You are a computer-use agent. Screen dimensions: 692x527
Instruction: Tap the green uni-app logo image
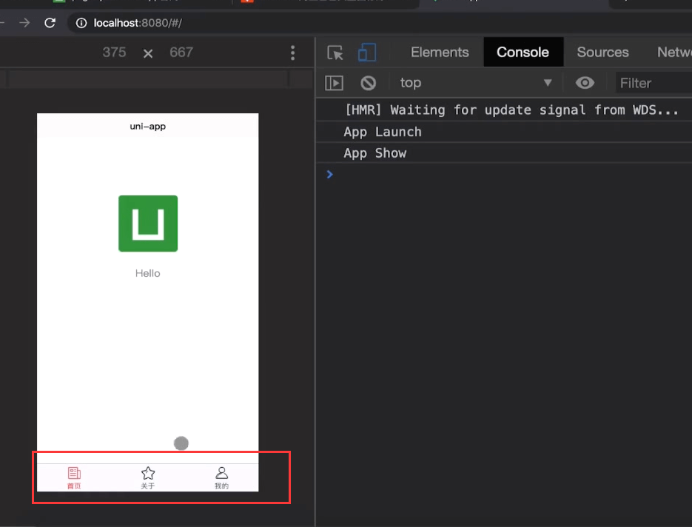click(148, 224)
